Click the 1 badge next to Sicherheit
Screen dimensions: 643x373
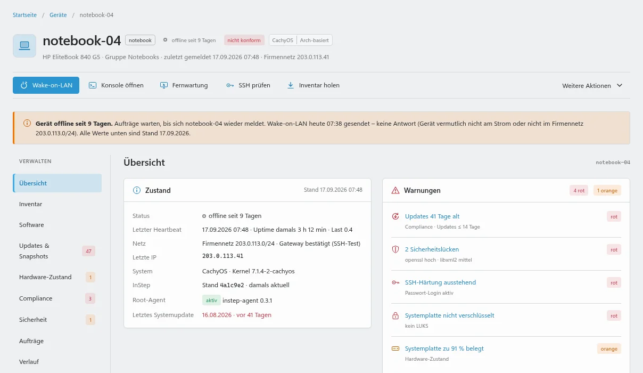[90, 320]
